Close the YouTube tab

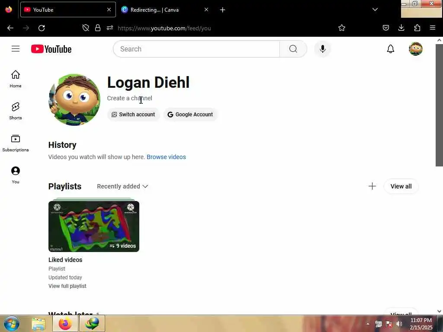pos(109,10)
